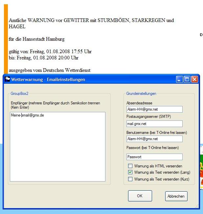
Task: Click the Grundeinstellungen group heading
Action: click(141, 94)
